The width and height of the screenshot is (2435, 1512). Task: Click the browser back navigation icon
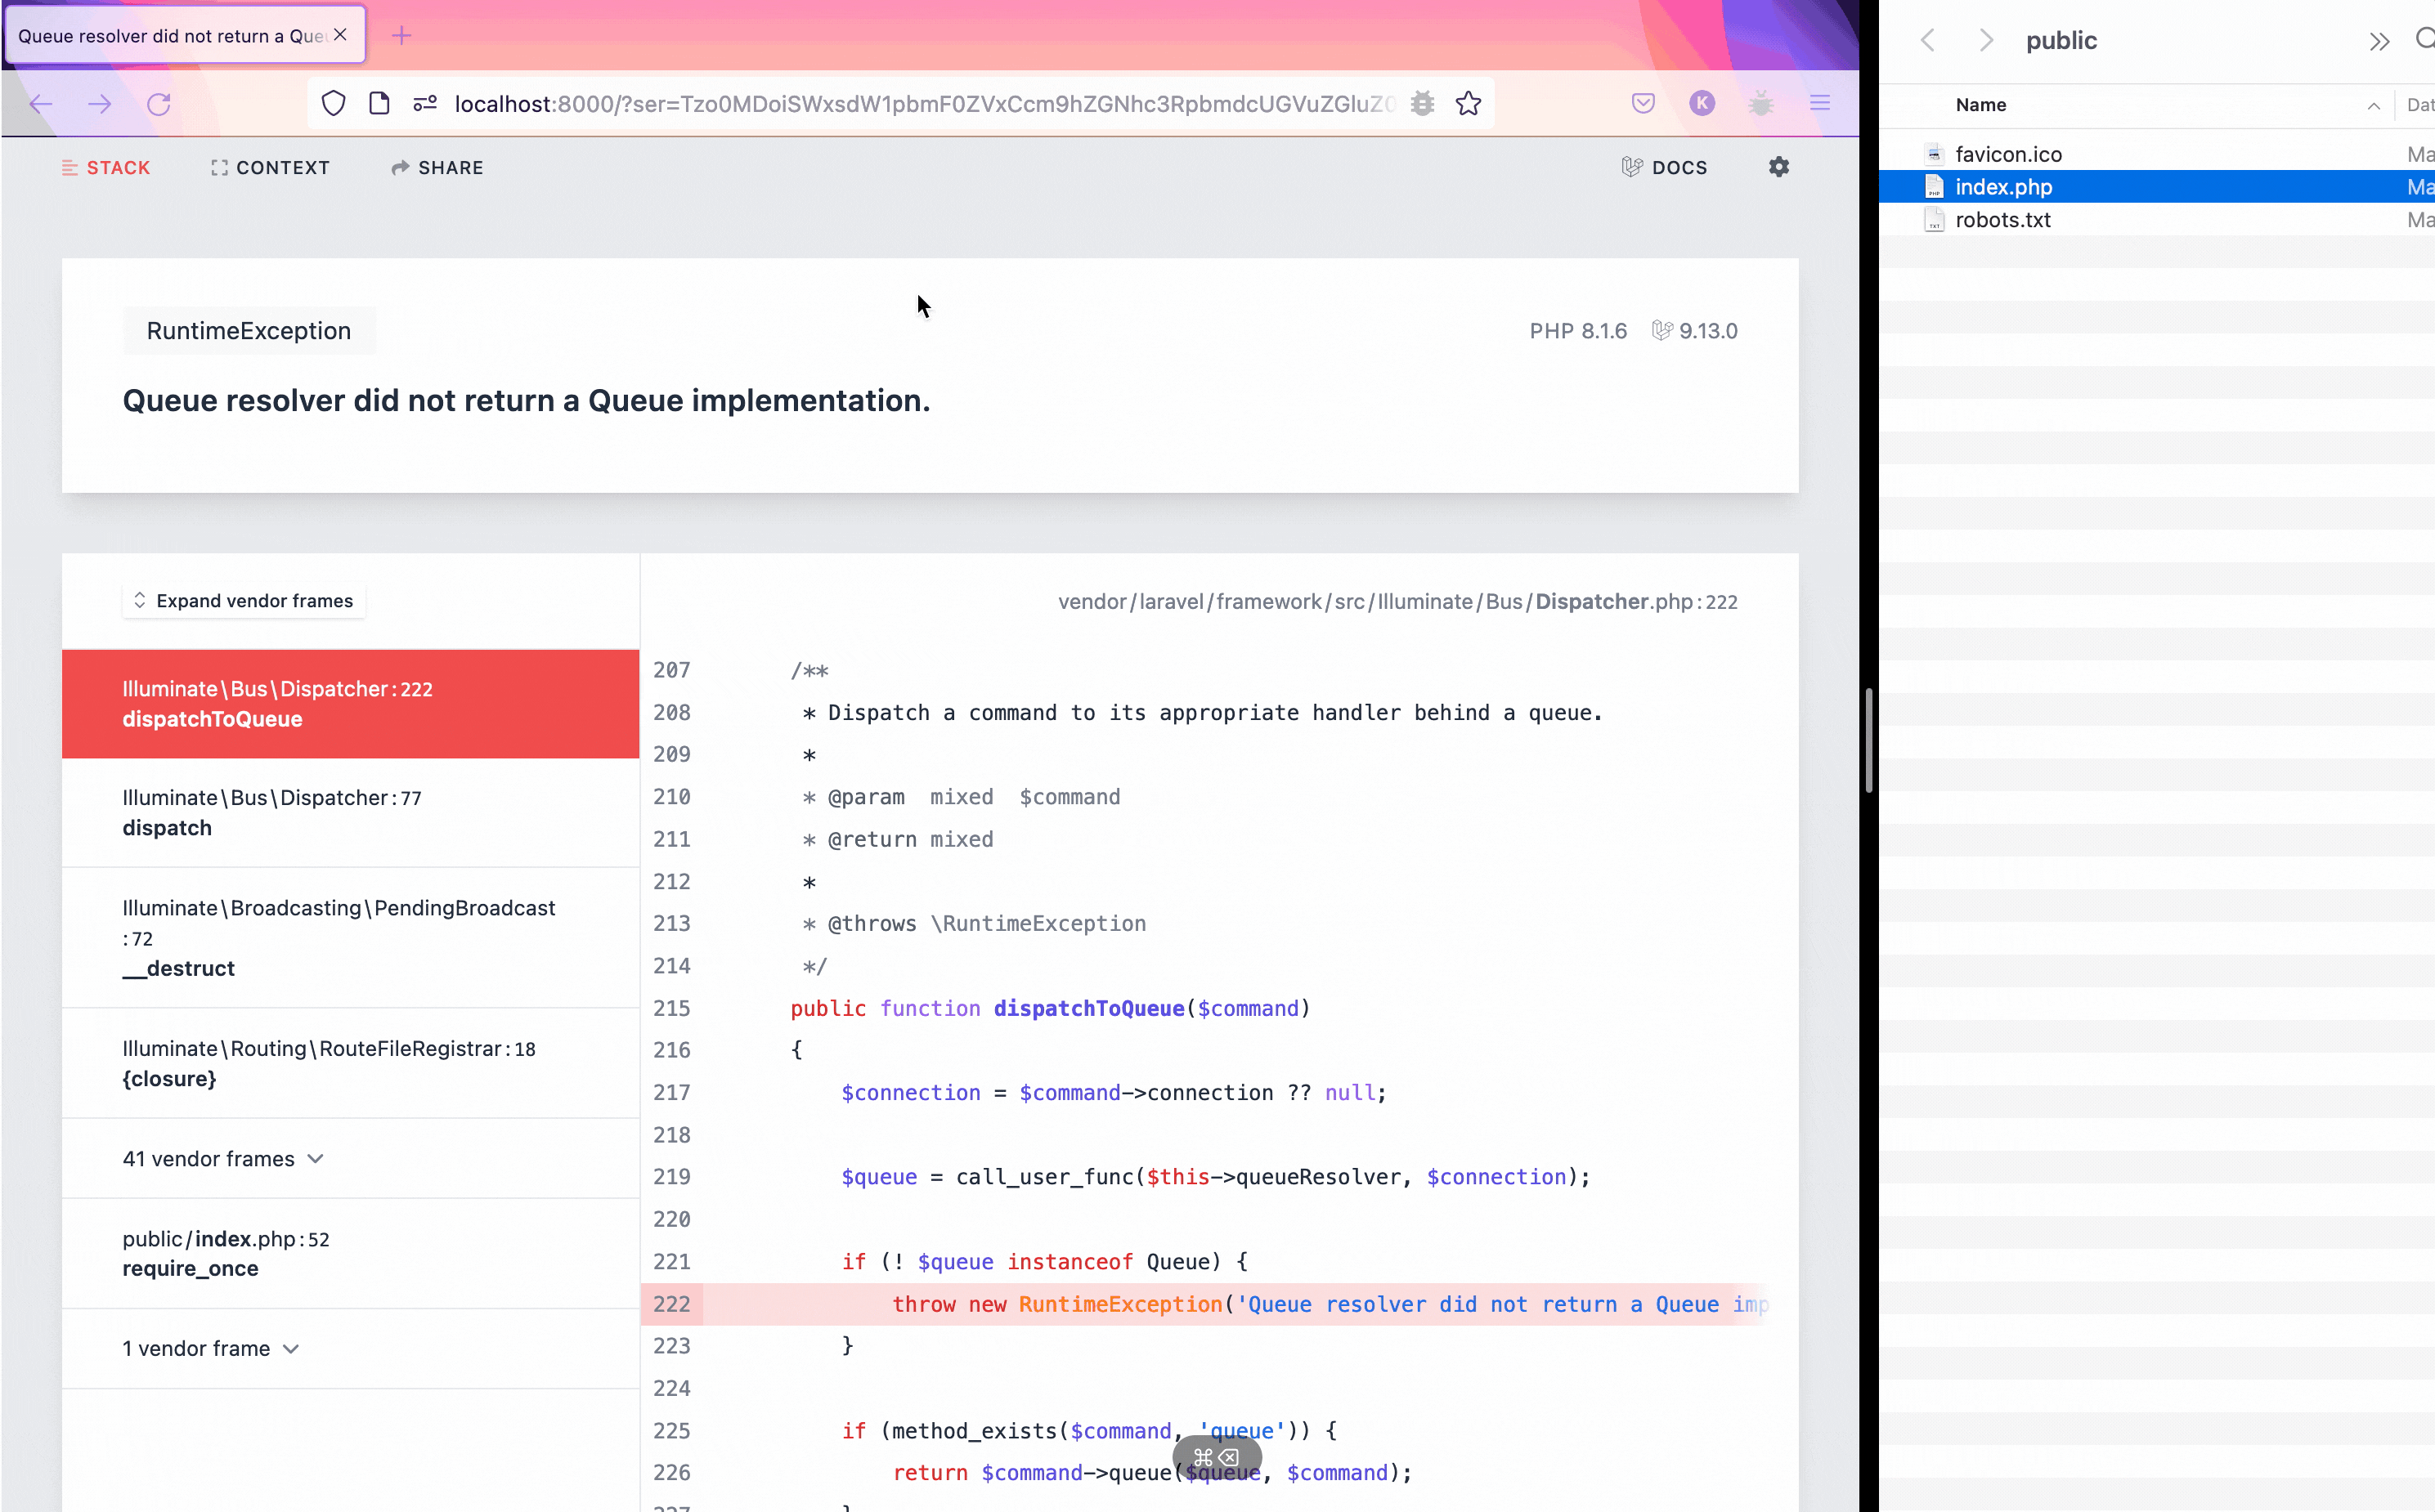pyautogui.click(x=40, y=105)
